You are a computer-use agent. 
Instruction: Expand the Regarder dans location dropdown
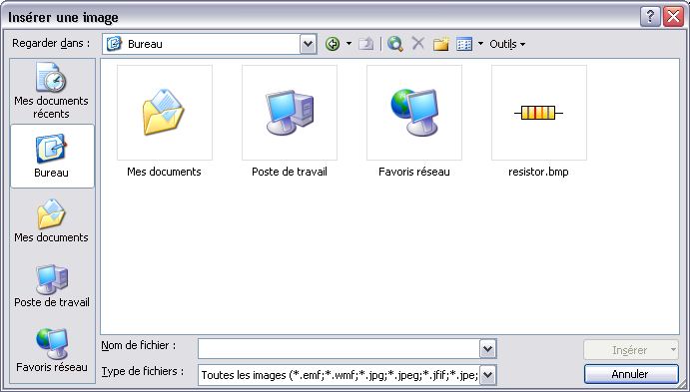tap(309, 44)
